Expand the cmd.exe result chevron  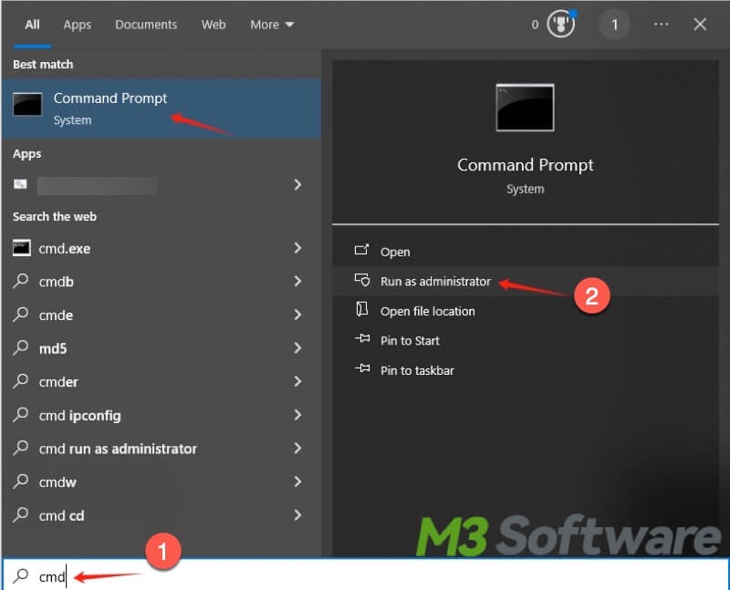297,248
